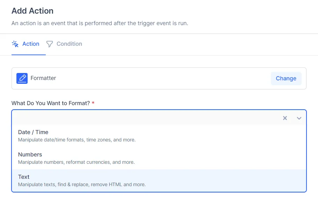The height and width of the screenshot is (205, 318).
Task: Select the blue Formatter pencil icon
Action: click(22, 78)
